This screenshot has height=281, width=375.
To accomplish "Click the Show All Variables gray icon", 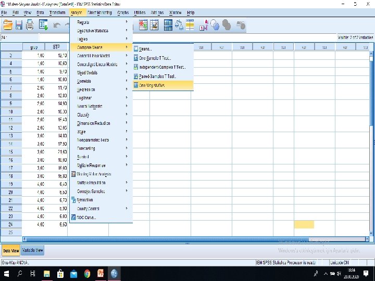I will 227,25.
